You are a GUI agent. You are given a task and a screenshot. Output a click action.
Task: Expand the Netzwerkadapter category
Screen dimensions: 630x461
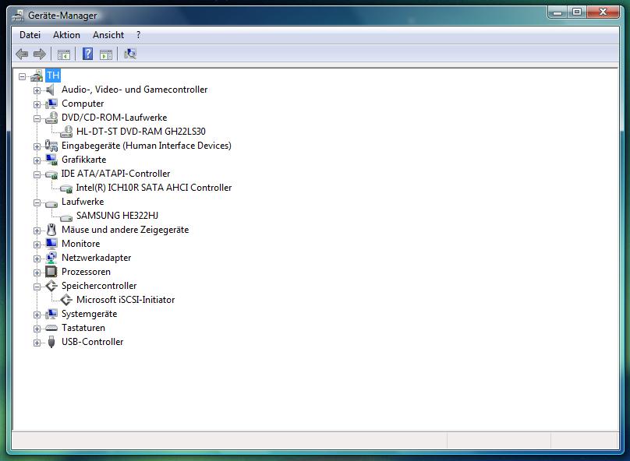[37, 259]
